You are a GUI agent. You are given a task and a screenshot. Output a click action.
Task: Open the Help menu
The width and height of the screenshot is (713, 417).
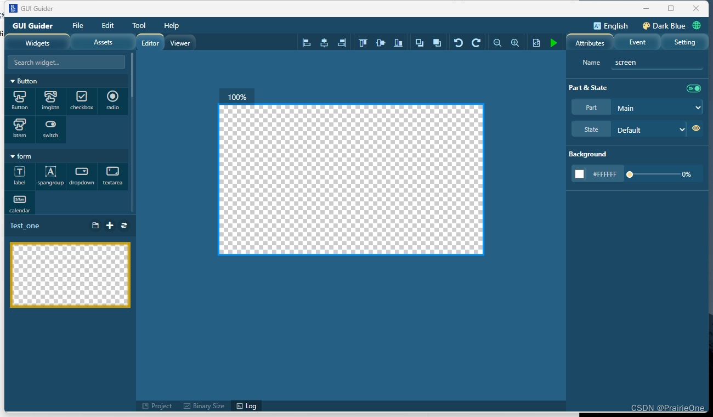click(x=171, y=26)
